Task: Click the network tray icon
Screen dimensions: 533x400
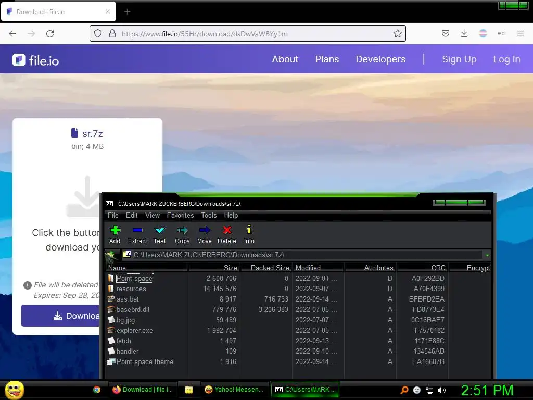Action: point(429,390)
